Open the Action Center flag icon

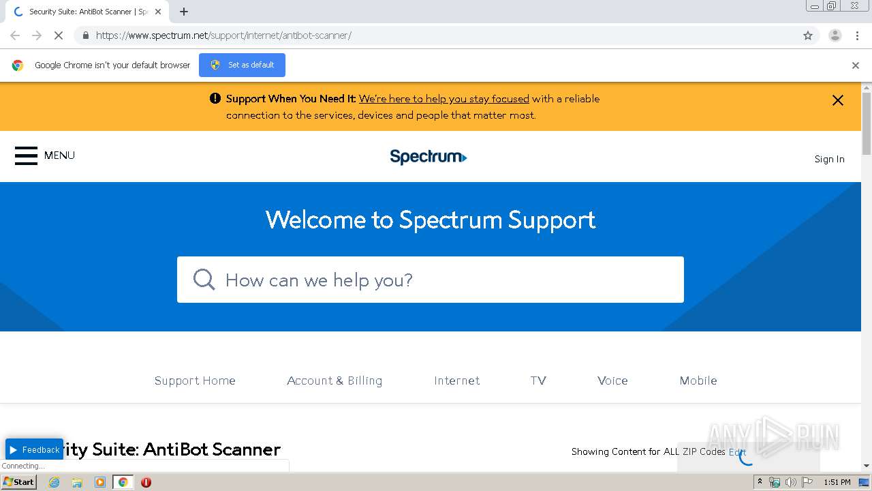tap(807, 482)
